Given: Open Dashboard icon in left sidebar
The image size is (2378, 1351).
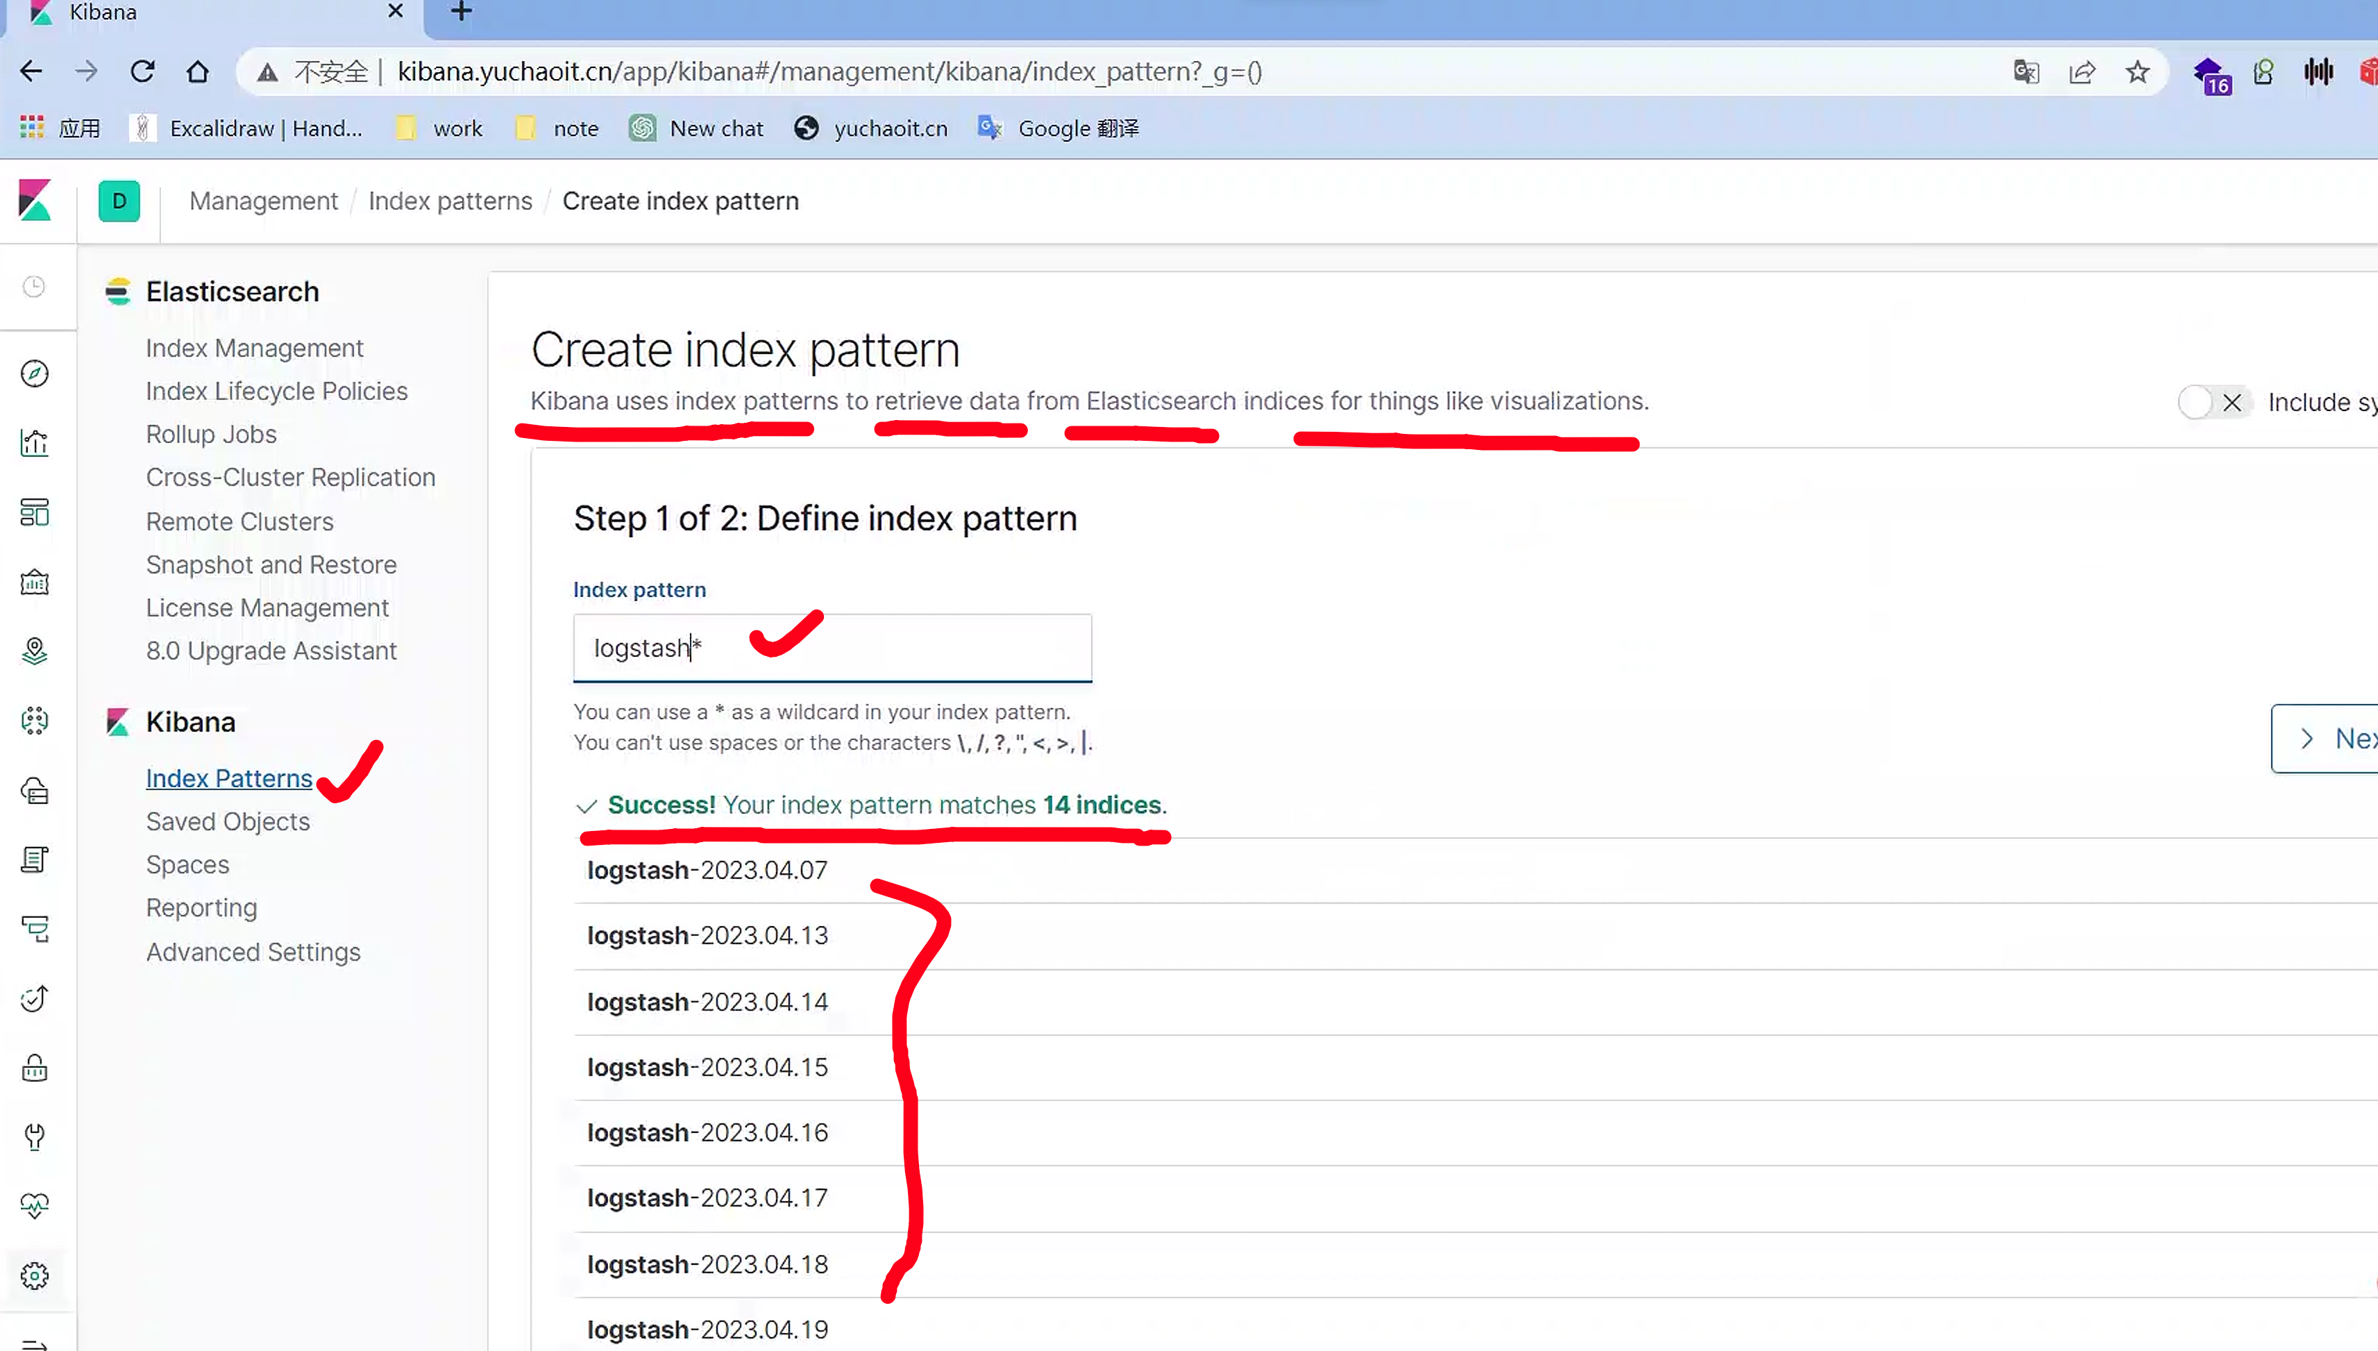Looking at the screenshot, I should click(x=34, y=512).
